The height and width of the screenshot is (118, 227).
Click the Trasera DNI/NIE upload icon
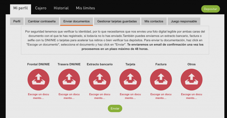tap(69, 79)
